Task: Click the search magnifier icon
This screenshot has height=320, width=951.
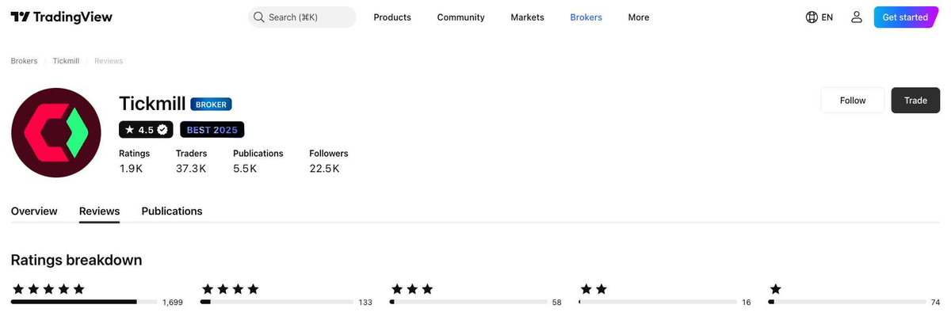Action: 258,17
